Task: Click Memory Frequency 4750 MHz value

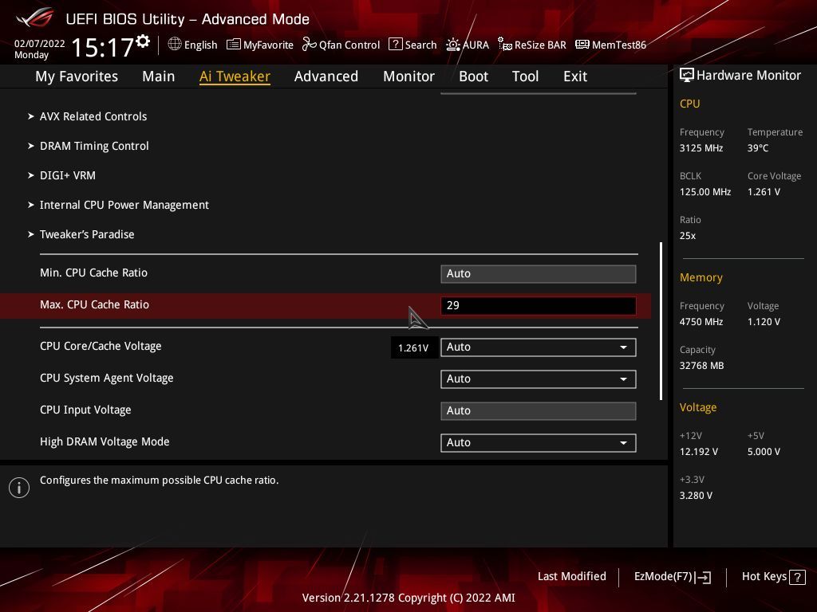Action: [x=701, y=322]
